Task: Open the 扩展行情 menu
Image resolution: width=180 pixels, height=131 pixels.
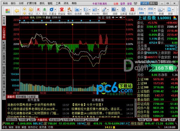Action: 31,3
